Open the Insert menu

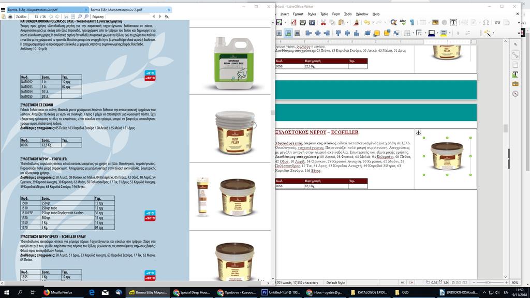pyautogui.click(x=285, y=14)
